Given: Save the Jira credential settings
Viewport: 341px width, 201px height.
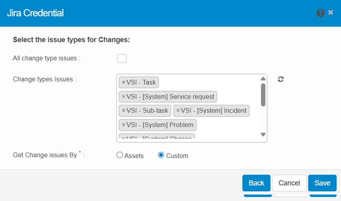Looking at the screenshot, I should 322,183.
